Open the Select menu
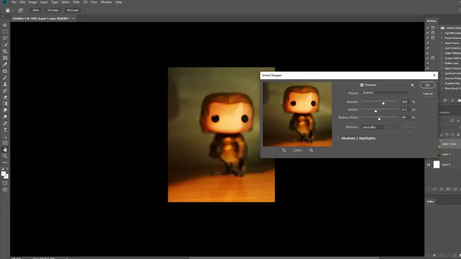This screenshot has width=461, height=259. (x=65, y=2)
